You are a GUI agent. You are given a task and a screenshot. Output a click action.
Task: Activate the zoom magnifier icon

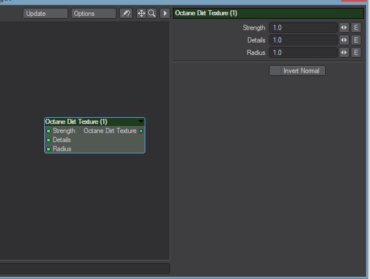click(x=152, y=14)
